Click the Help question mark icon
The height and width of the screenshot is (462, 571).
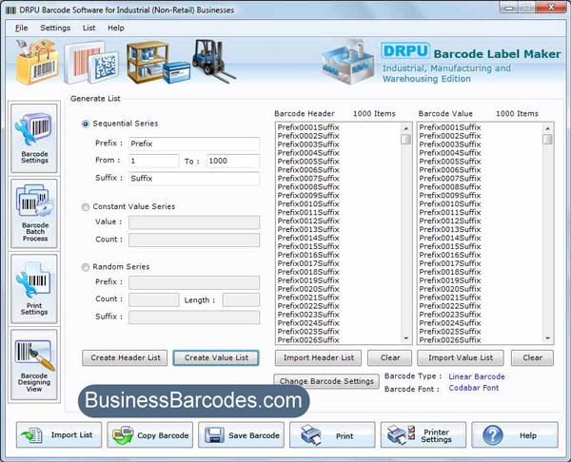tap(493, 435)
